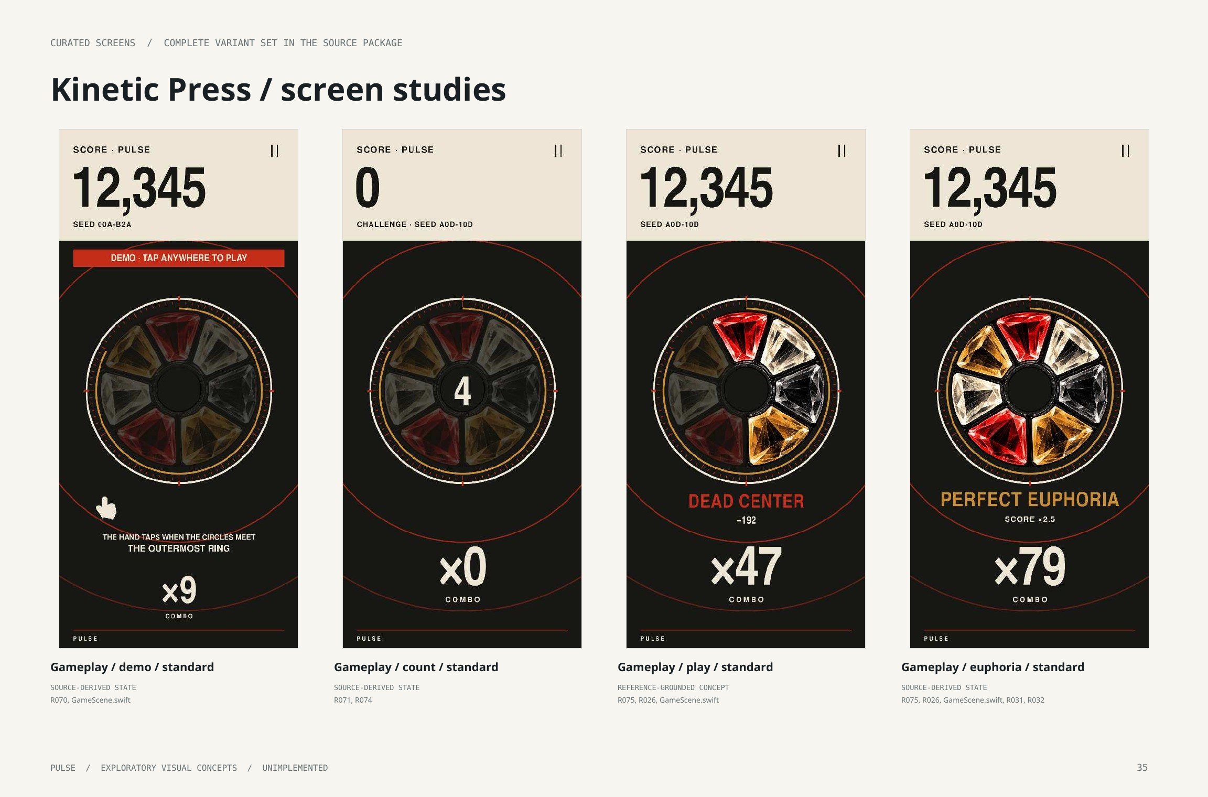The width and height of the screenshot is (1208, 797).
Task: Click the 'Gameplay / euphoria / standard' caption
Action: coord(993,667)
